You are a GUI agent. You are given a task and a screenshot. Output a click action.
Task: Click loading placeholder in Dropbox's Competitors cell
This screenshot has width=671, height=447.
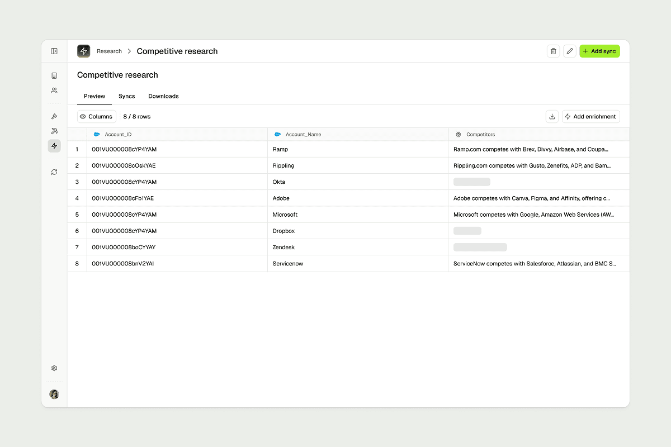(x=467, y=231)
